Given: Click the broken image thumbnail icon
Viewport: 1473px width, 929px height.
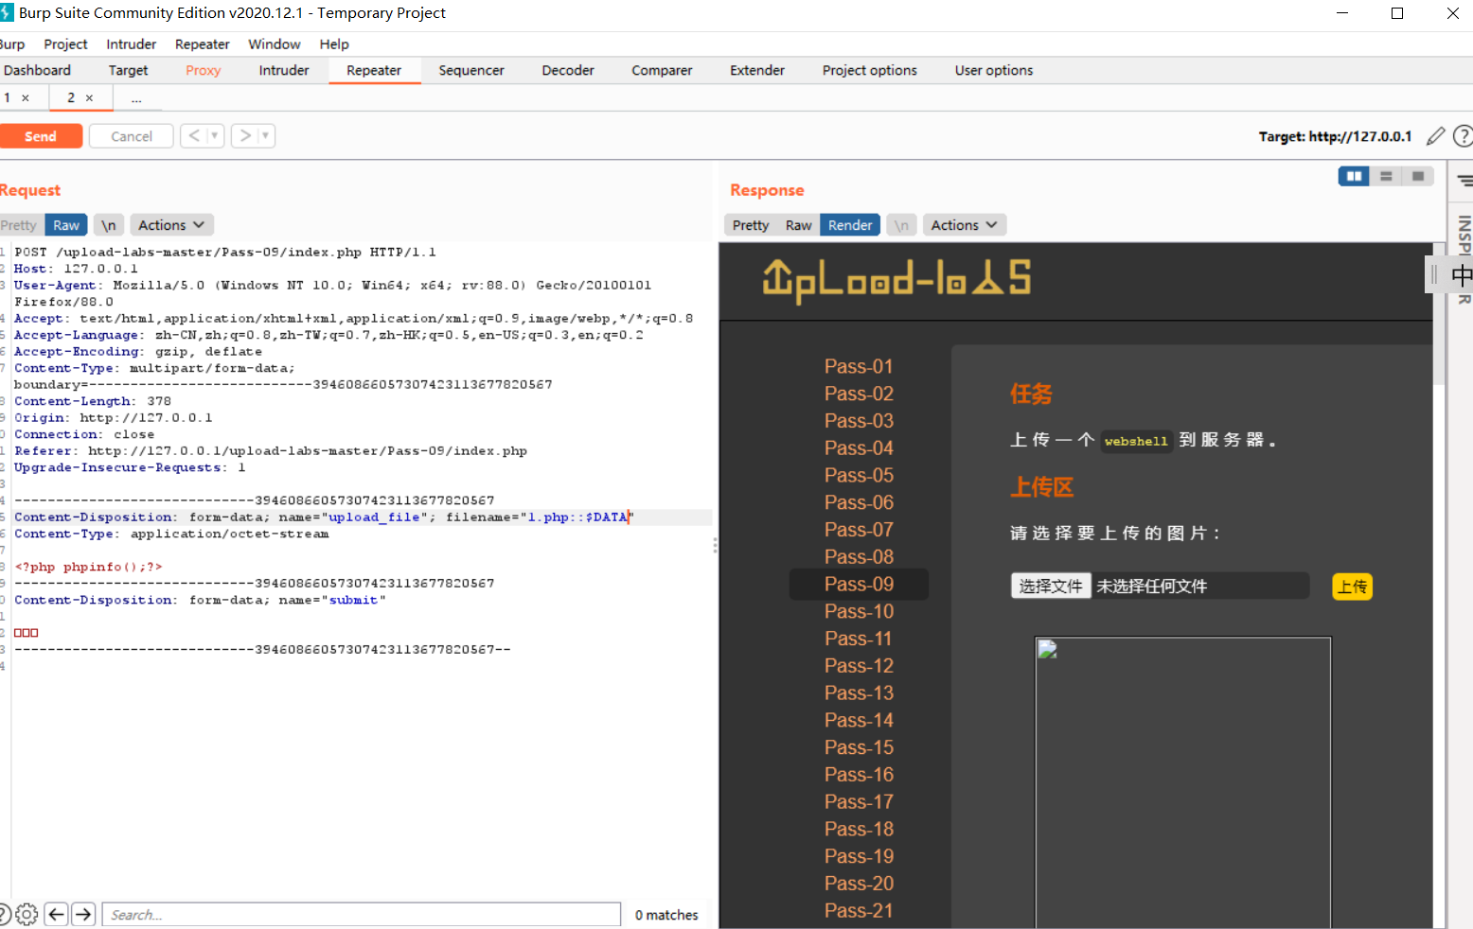Looking at the screenshot, I should pos(1047,649).
